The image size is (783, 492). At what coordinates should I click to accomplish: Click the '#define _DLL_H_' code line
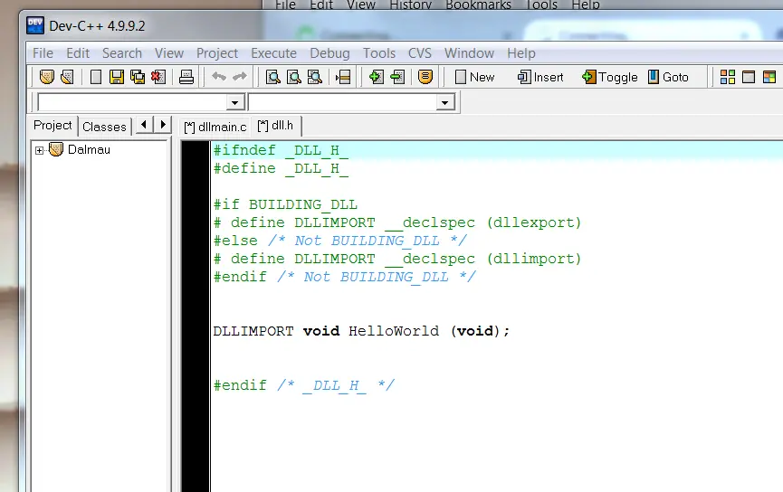[281, 168]
